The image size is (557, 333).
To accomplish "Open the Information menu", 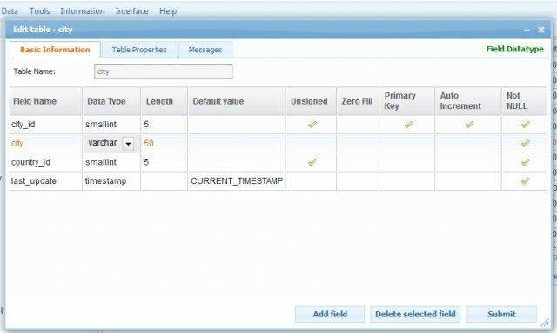I will point(83,11).
